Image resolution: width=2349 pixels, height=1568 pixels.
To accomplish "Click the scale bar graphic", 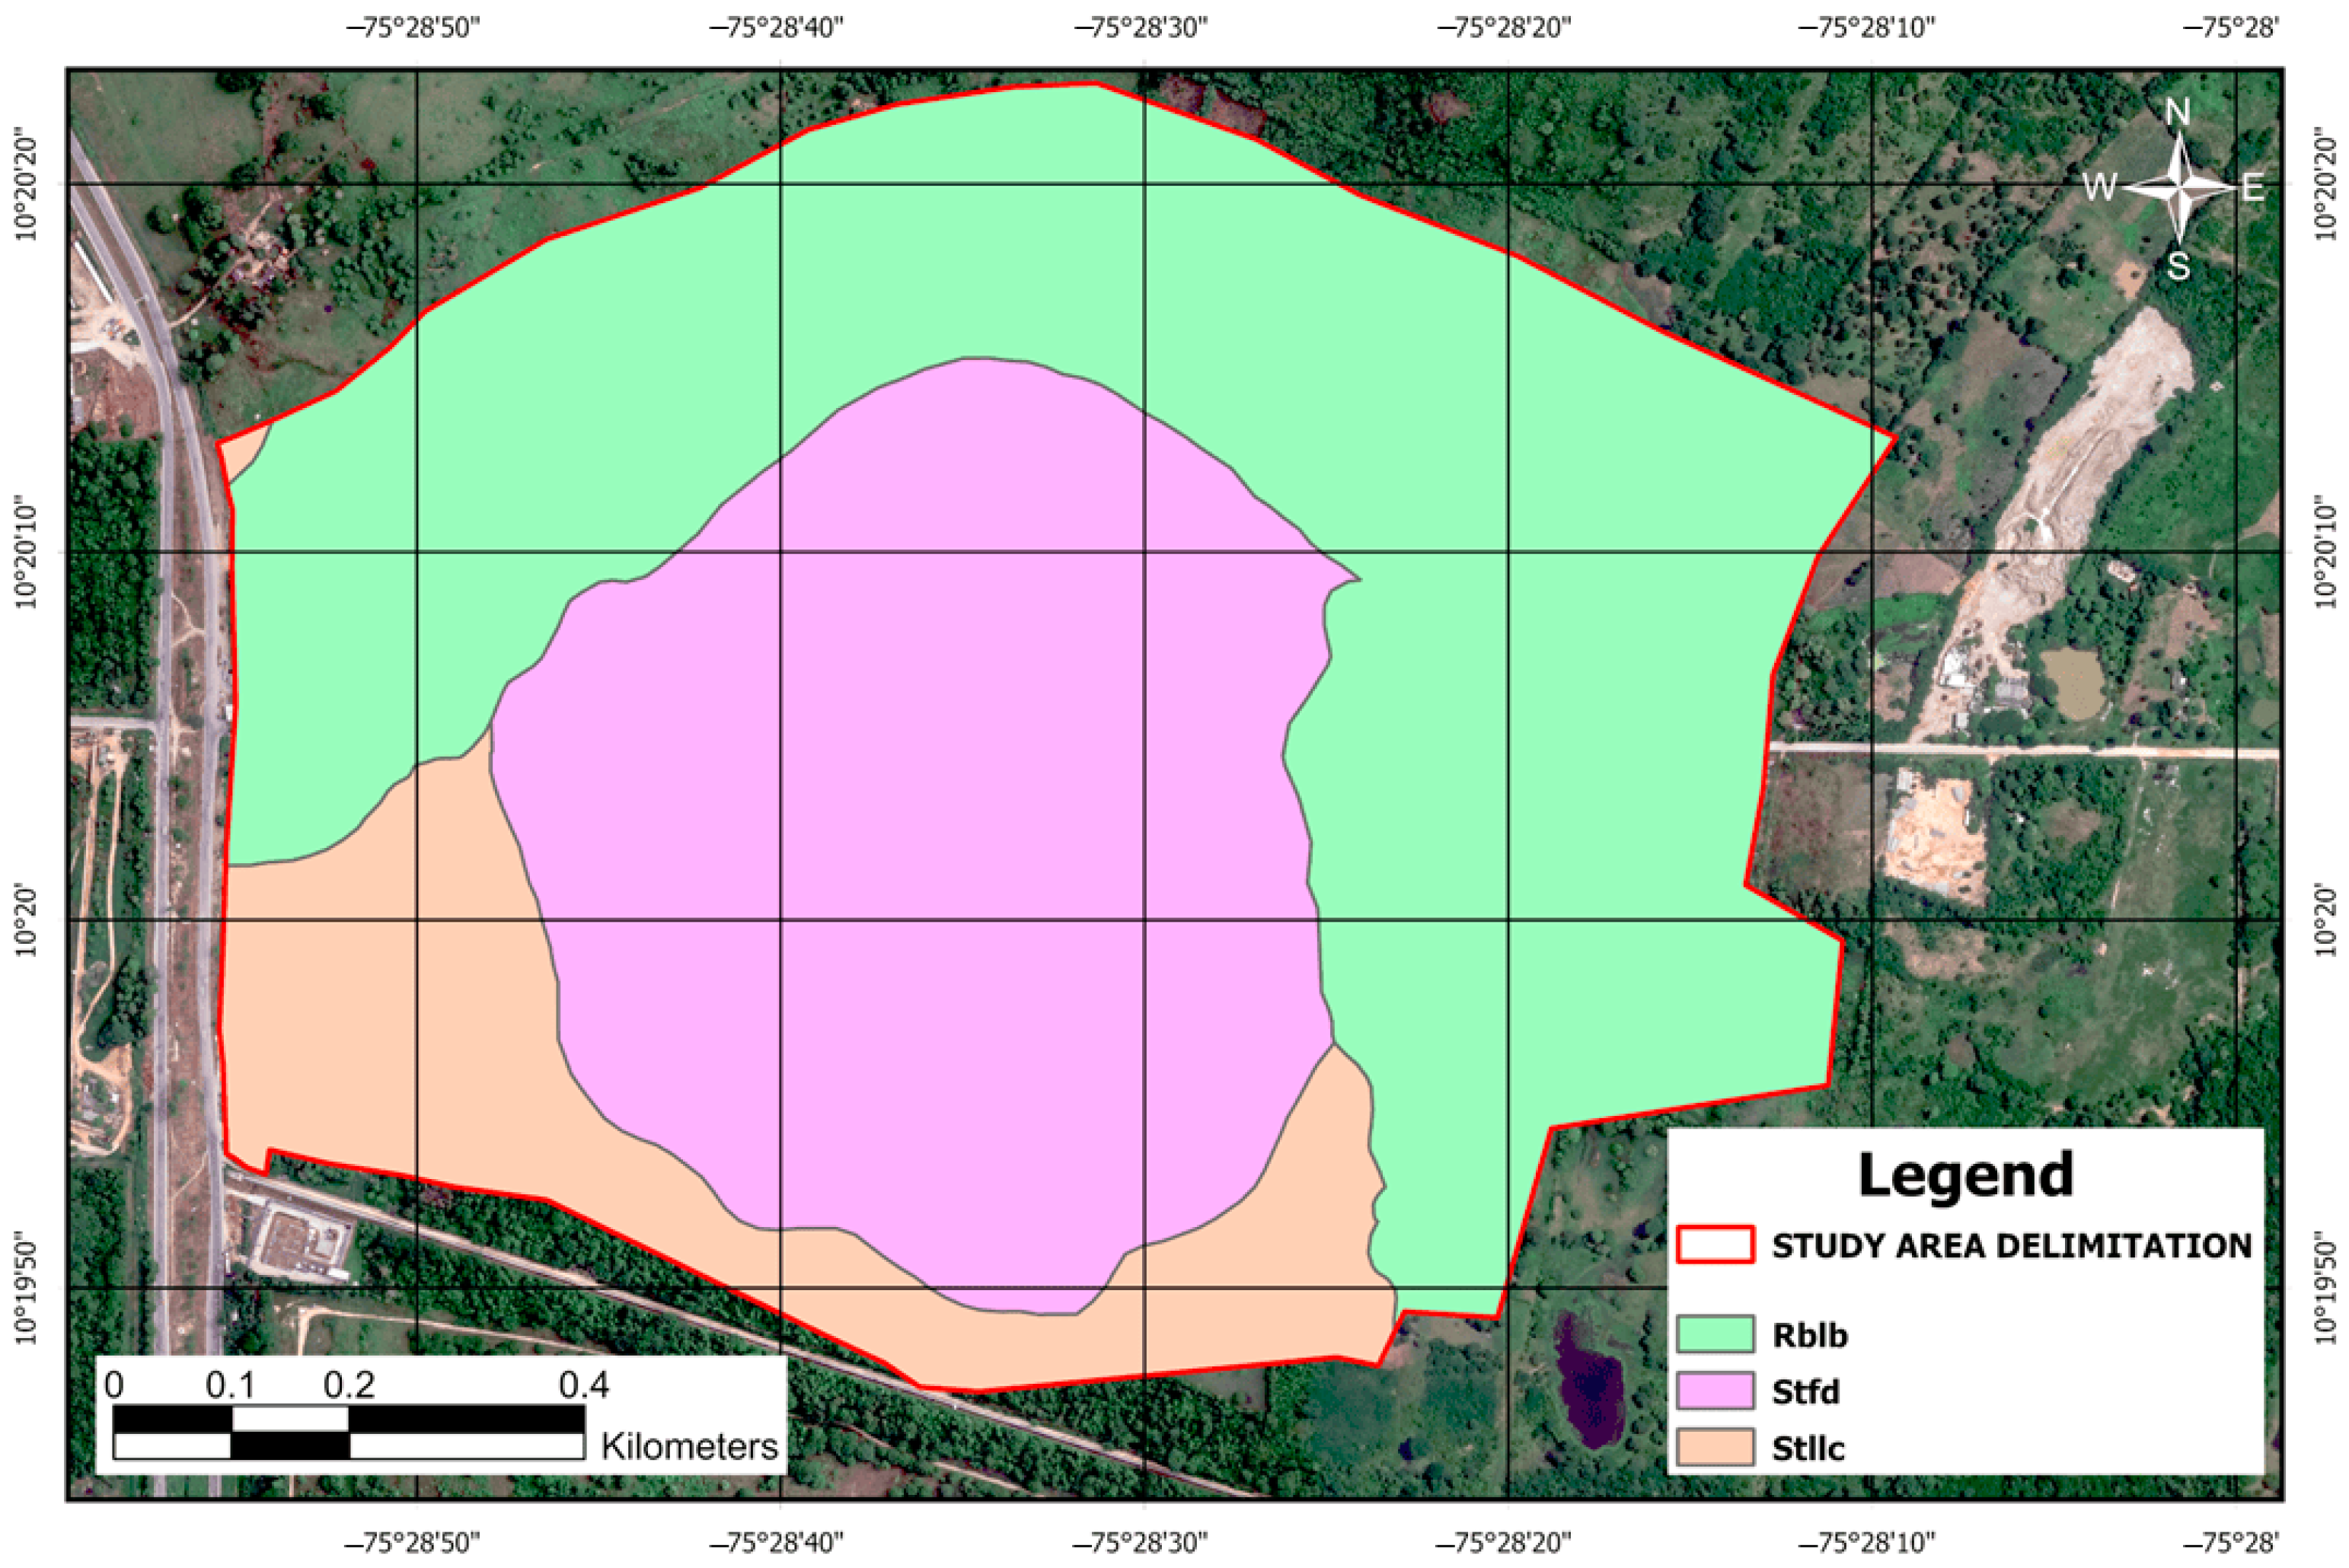I will point(348,1432).
